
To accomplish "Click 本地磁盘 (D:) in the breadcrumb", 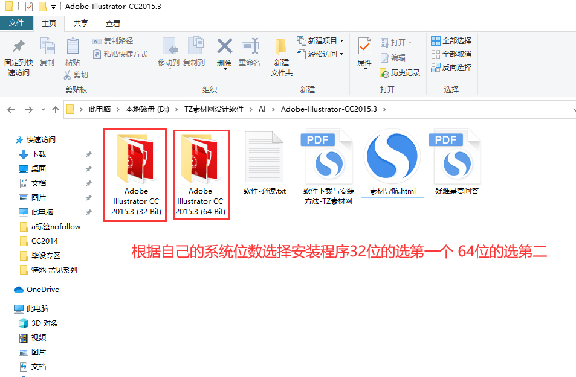I will pyautogui.click(x=147, y=109).
